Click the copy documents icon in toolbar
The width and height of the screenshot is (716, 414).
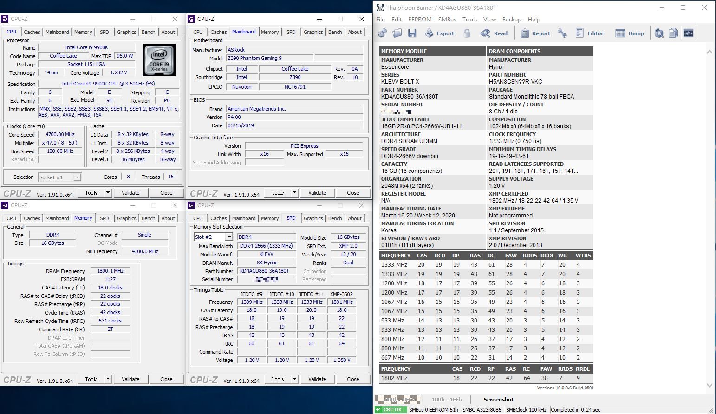[x=673, y=33]
